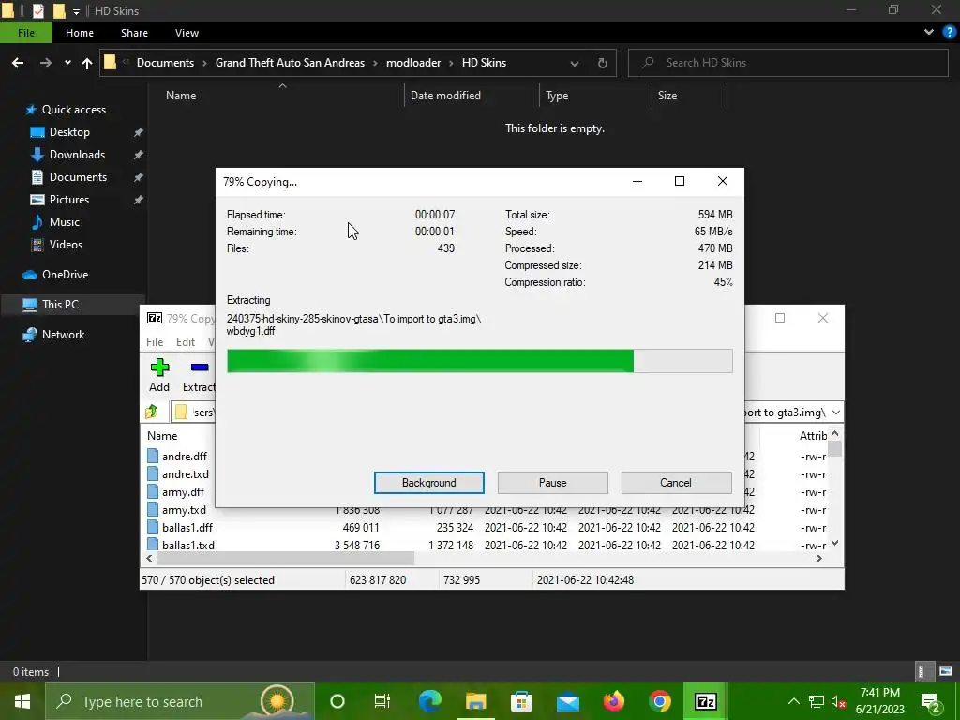Refresh the HD Skins folder

(603, 63)
